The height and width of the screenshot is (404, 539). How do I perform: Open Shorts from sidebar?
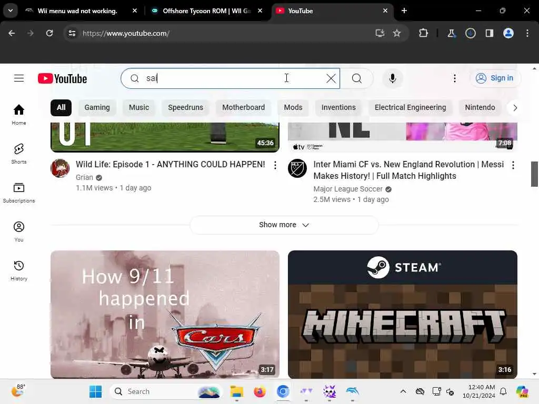click(x=19, y=154)
